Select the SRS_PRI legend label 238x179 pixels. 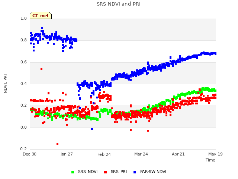119,172
